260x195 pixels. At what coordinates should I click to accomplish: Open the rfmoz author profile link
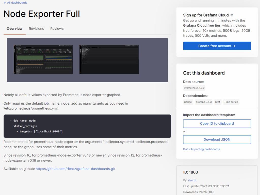[x=192, y=180]
